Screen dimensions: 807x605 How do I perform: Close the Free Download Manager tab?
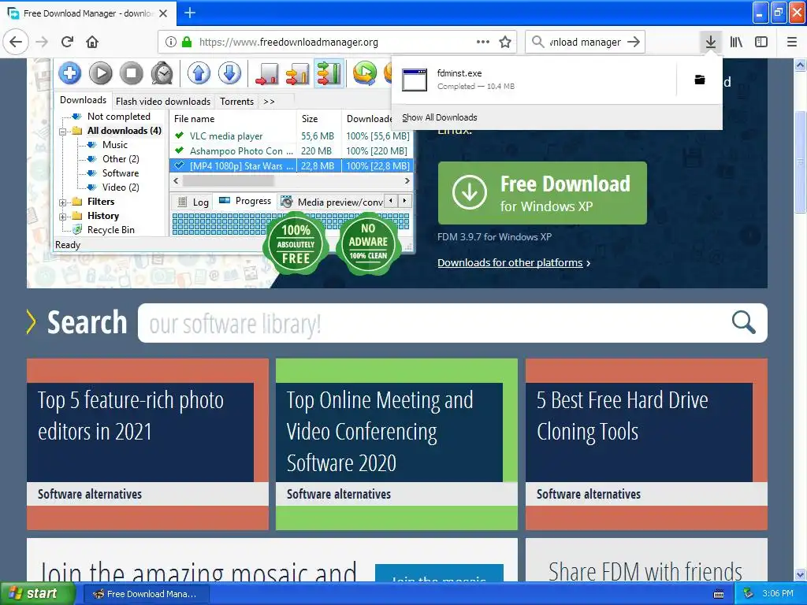(163, 13)
